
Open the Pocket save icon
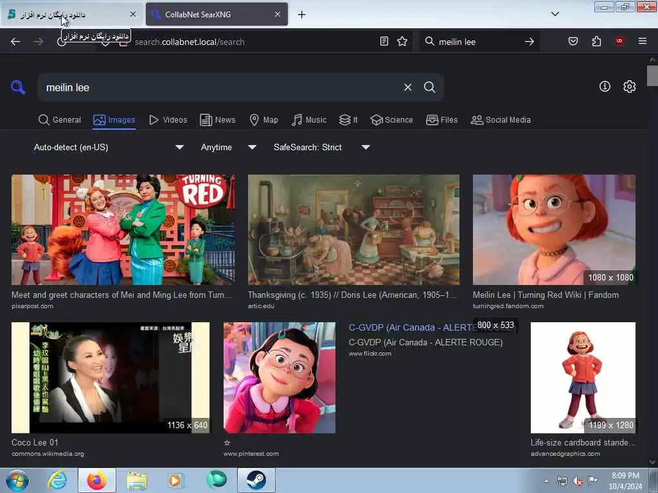tap(573, 41)
